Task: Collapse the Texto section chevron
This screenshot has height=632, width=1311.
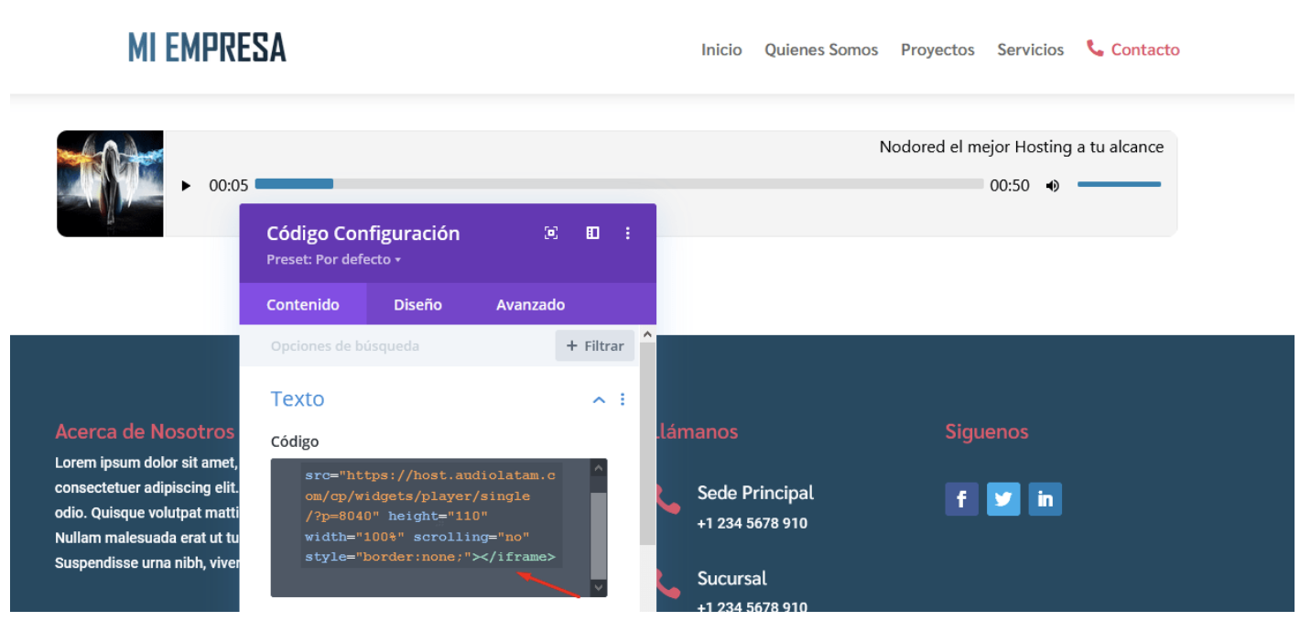Action: (599, 399)
